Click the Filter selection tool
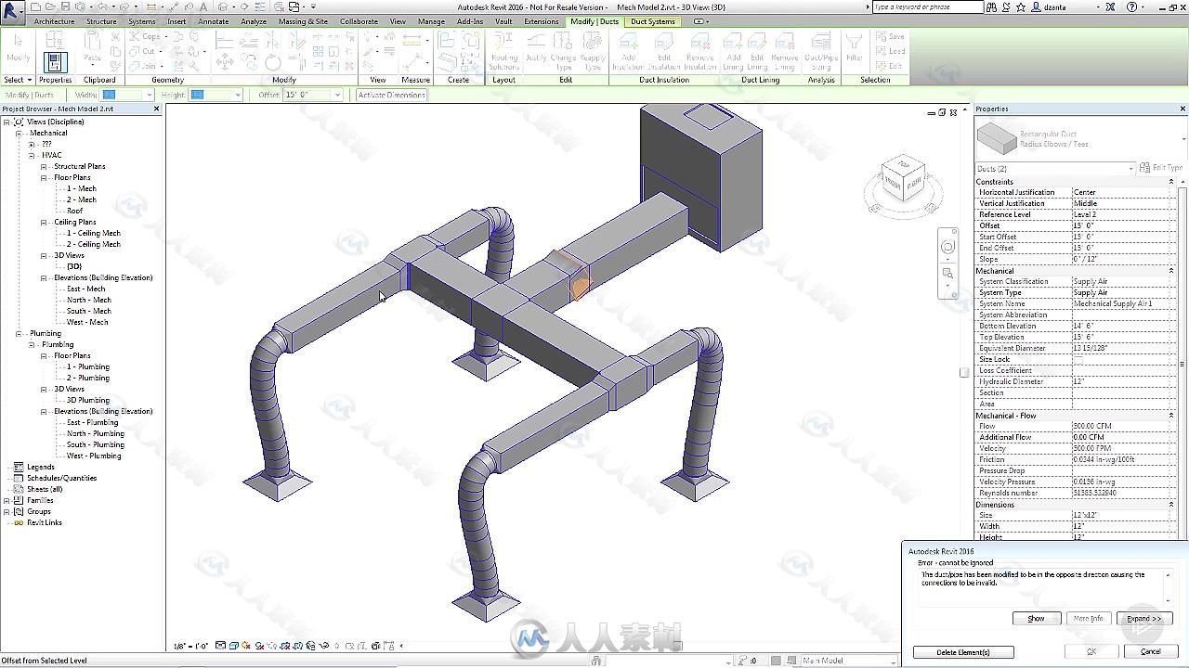 [x=854, y=46]
